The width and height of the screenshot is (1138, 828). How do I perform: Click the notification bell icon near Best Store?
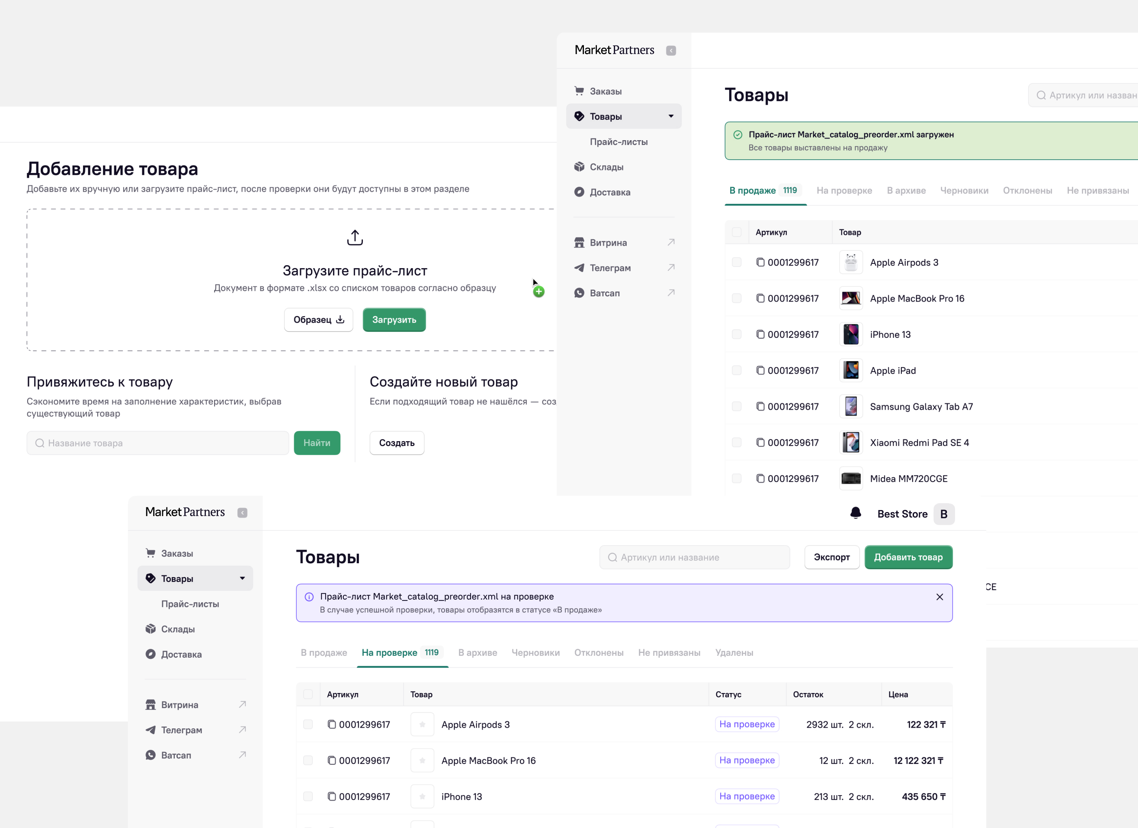click(856, 513)
